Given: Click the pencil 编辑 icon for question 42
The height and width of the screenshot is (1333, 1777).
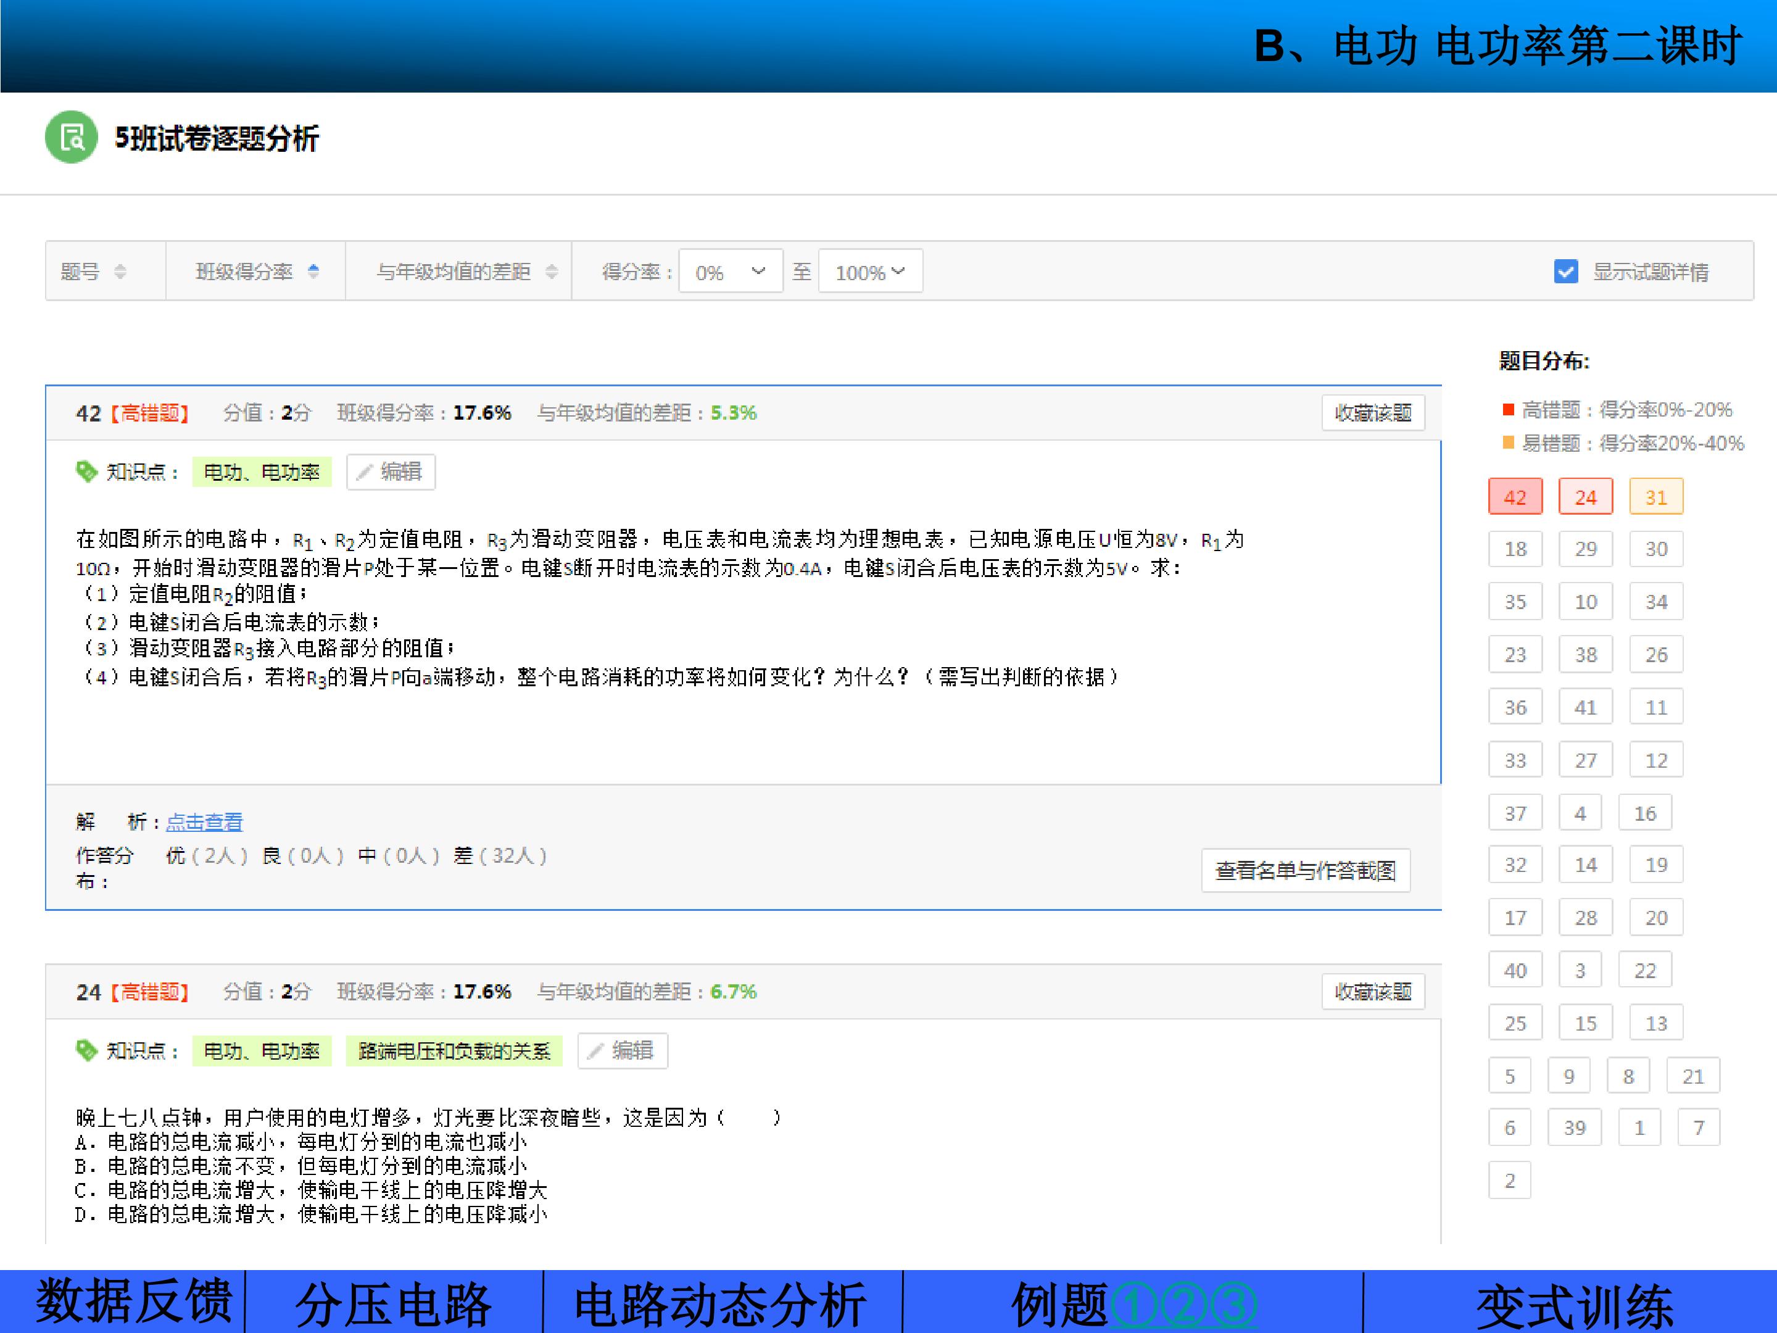Looking at the screenshot, I should pyautogui.click(x=365, y=473).
